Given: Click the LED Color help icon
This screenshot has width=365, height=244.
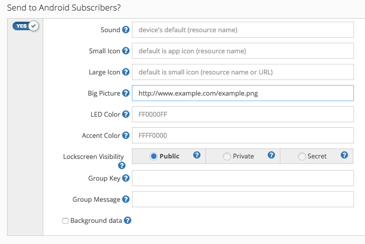Looking at the screenshot, I should pyautogui.click(x=126, y=114).
